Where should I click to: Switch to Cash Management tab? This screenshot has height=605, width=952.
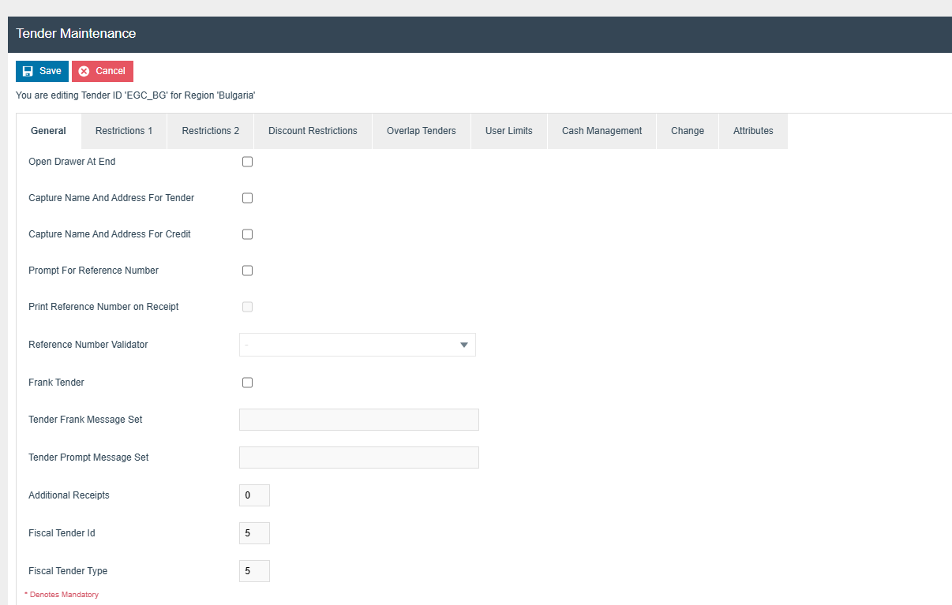[x=602, y=131]
